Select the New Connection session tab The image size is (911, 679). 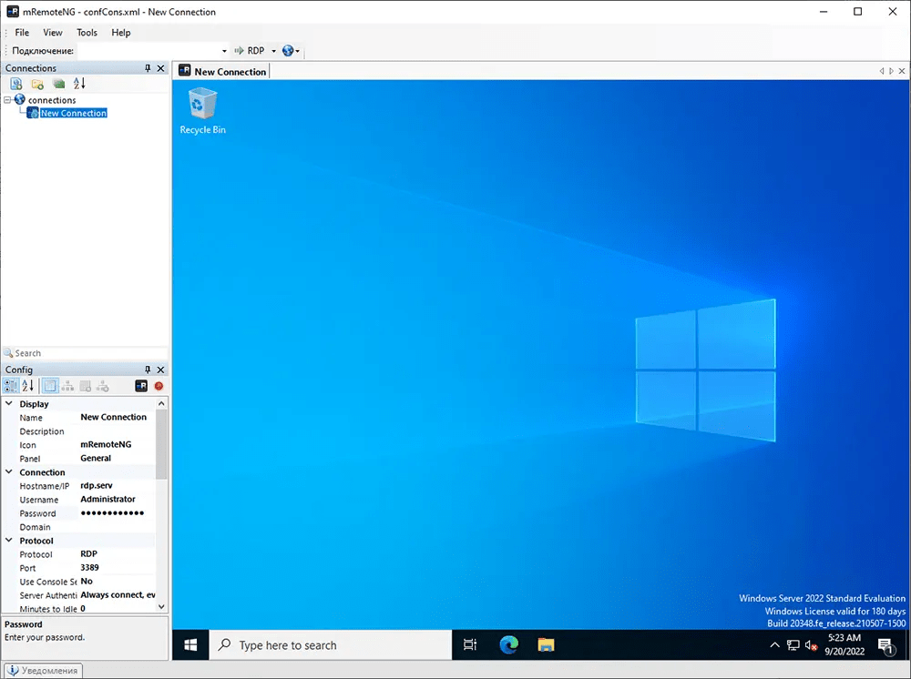click(x=222, y=71)
